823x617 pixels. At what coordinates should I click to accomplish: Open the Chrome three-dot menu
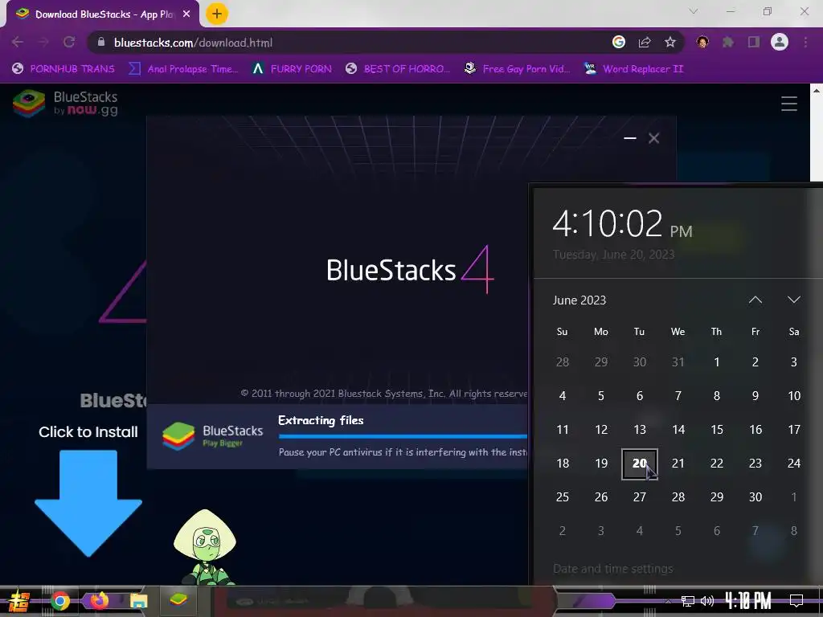805,42
